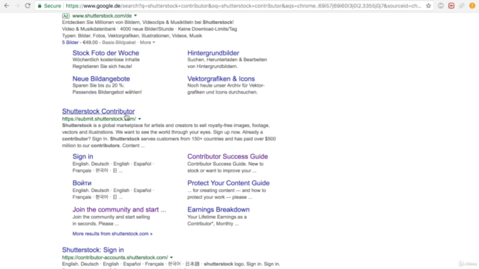Click text 'Your Lifetime Earnings as a'
This screenshot has height=269, width=479.
click(217, 217)
